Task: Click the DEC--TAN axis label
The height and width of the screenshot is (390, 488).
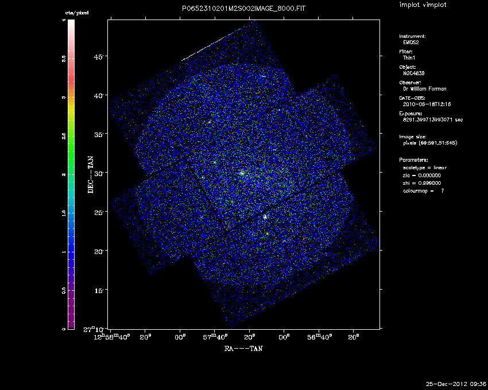Action: (x=91, y=175)
